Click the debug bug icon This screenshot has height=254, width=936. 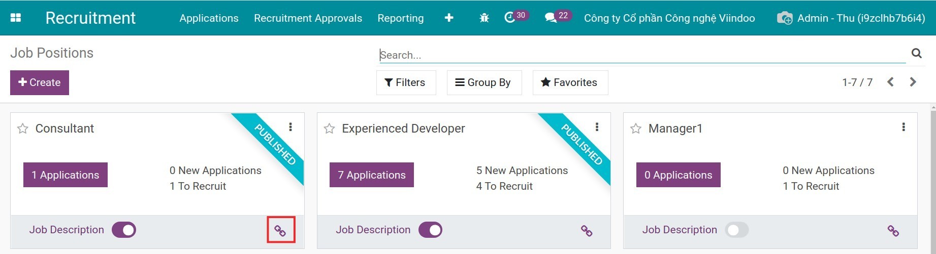484,18
